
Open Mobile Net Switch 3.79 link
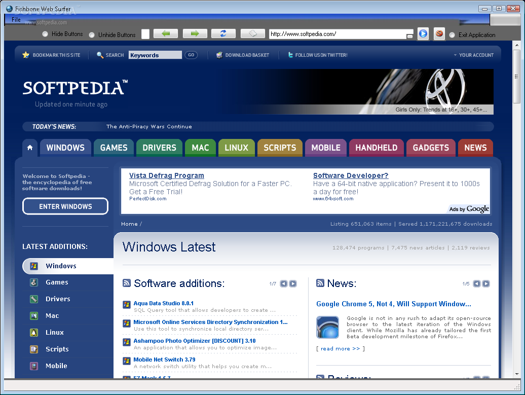point(164,360)
